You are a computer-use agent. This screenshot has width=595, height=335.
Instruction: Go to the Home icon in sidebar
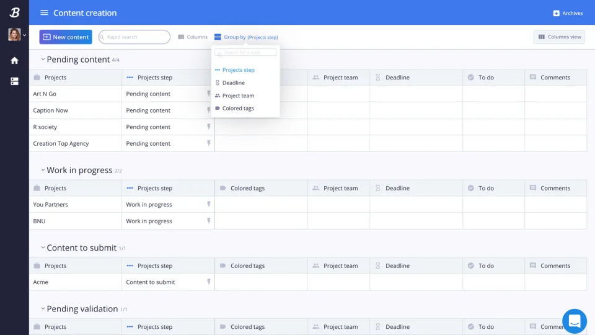(14, 60)
